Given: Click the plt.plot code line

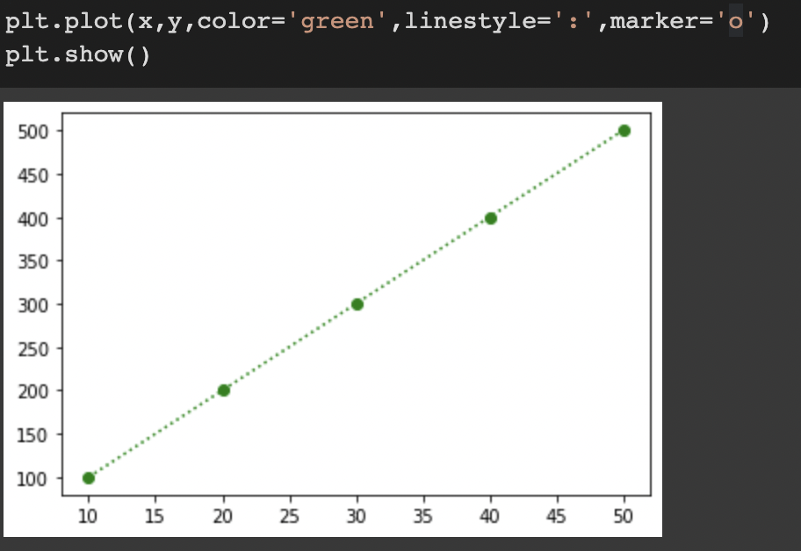Looking at the screenshot, I should [386, 22].
